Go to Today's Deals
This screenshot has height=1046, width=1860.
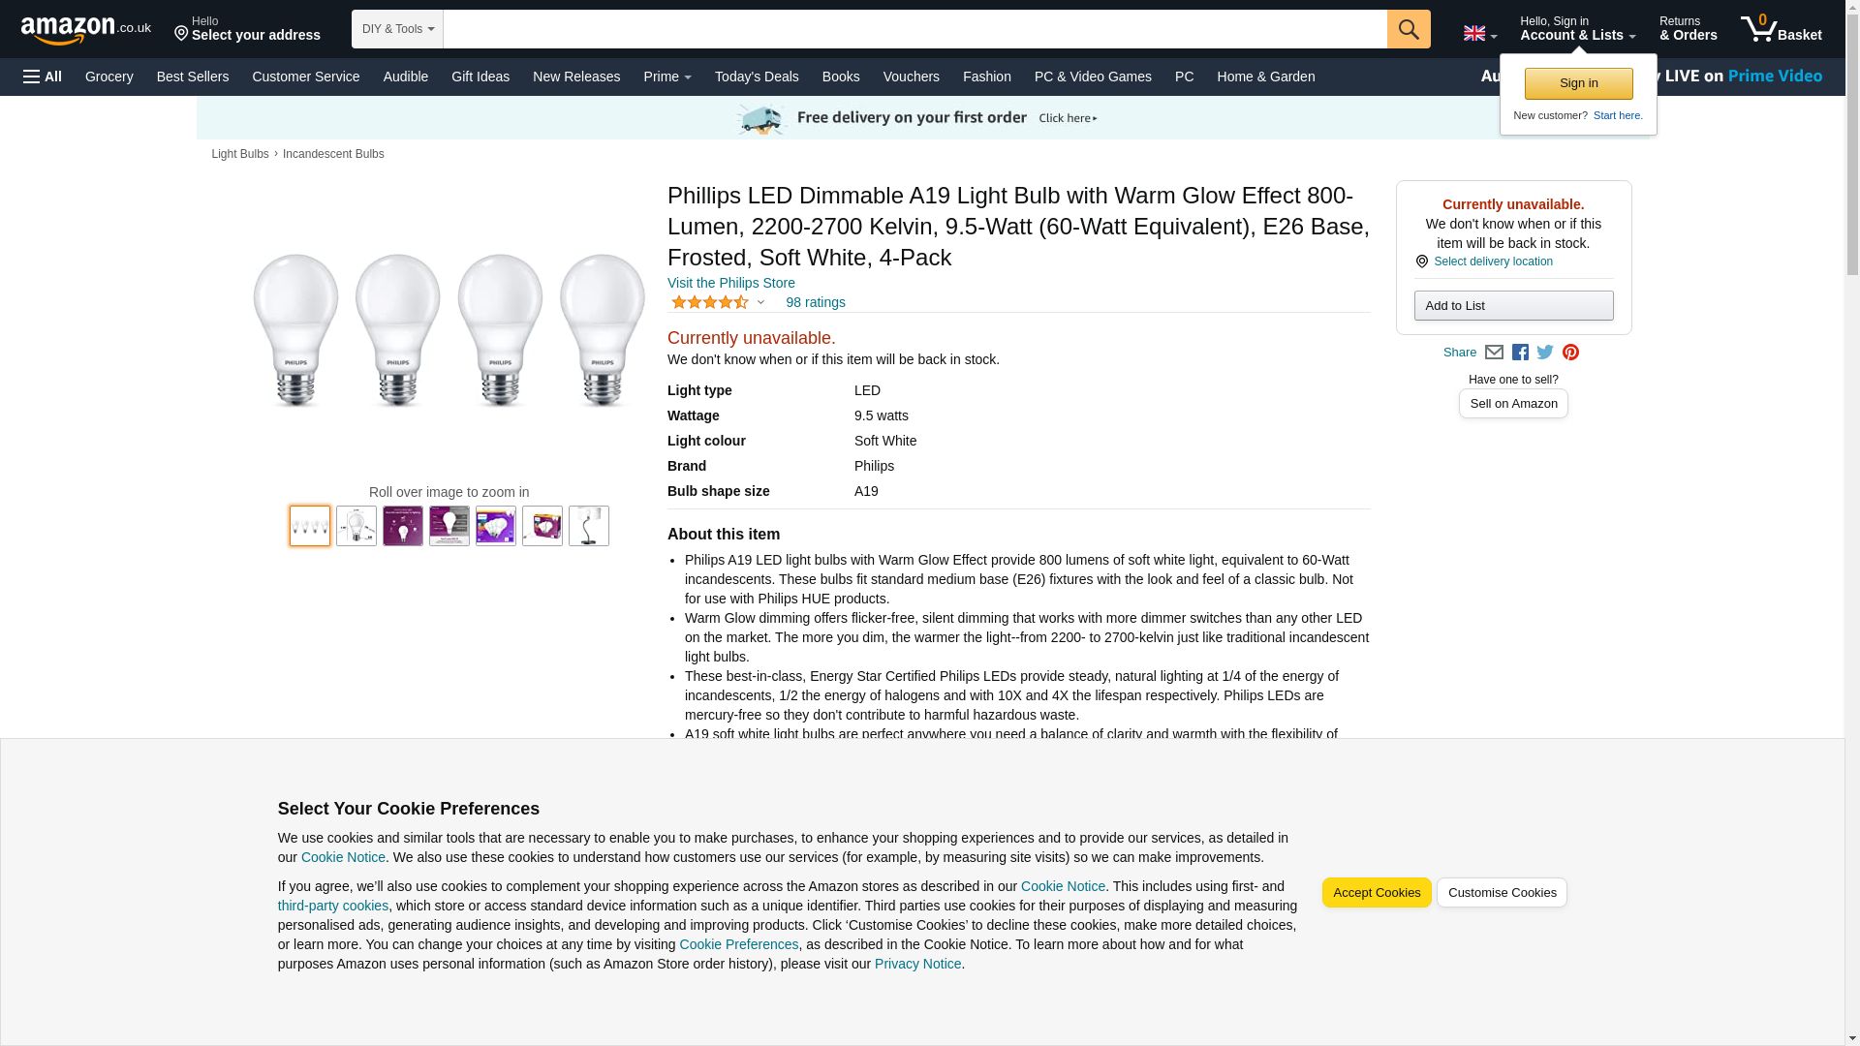click(x=756, y=77)
